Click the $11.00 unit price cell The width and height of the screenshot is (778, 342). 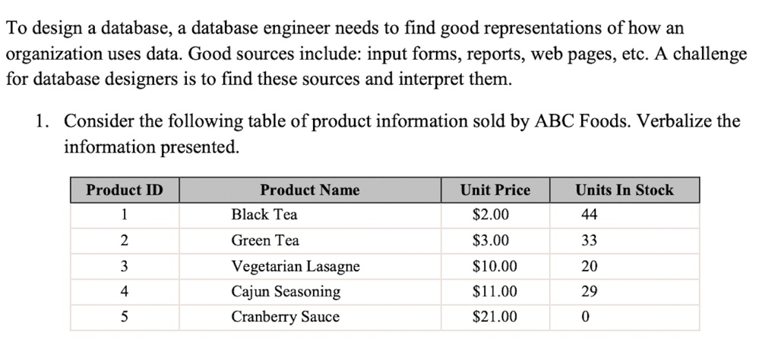pos(495,292)
